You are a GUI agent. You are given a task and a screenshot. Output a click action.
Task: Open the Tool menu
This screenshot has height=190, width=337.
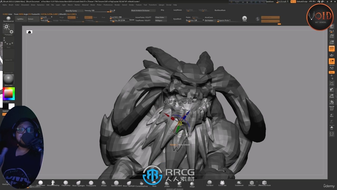pos(145,5)
